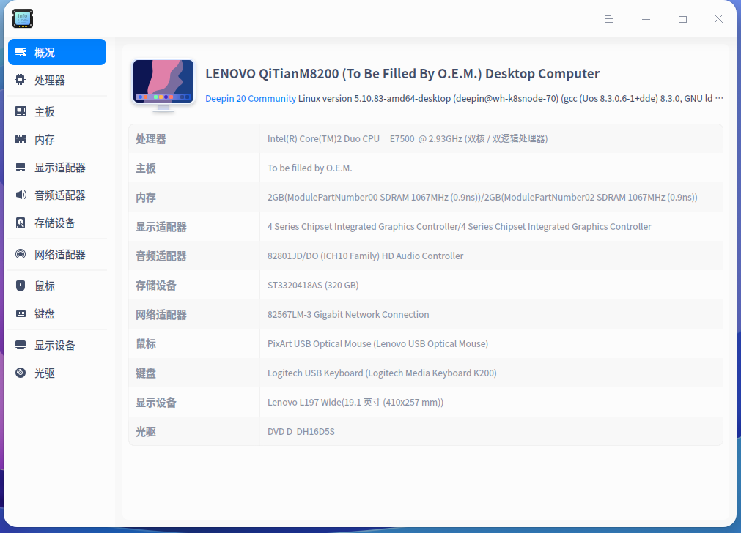The width and height of the screenshot is (741, 533).
Task: Select the 主板 label in the overview table
Action: coord(146,168)
